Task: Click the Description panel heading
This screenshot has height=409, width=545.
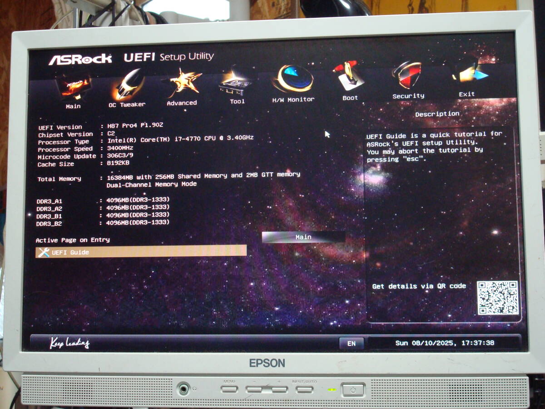Action: click(437, 114)
